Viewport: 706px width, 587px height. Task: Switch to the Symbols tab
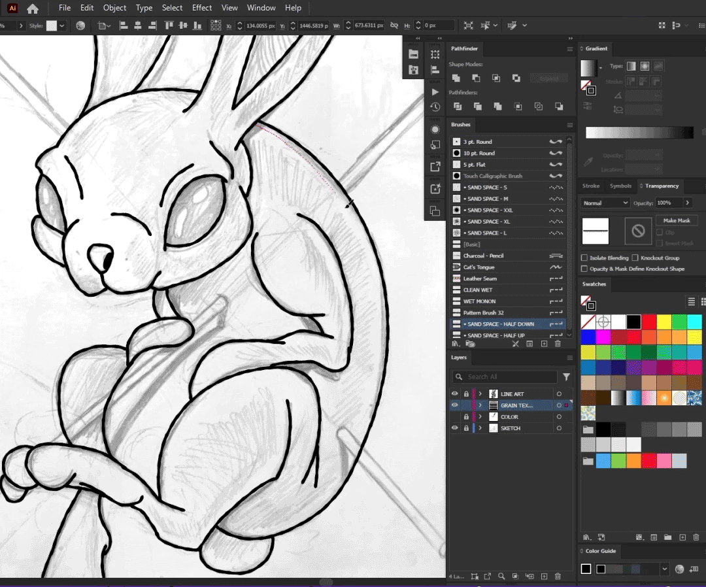(620, 186)
